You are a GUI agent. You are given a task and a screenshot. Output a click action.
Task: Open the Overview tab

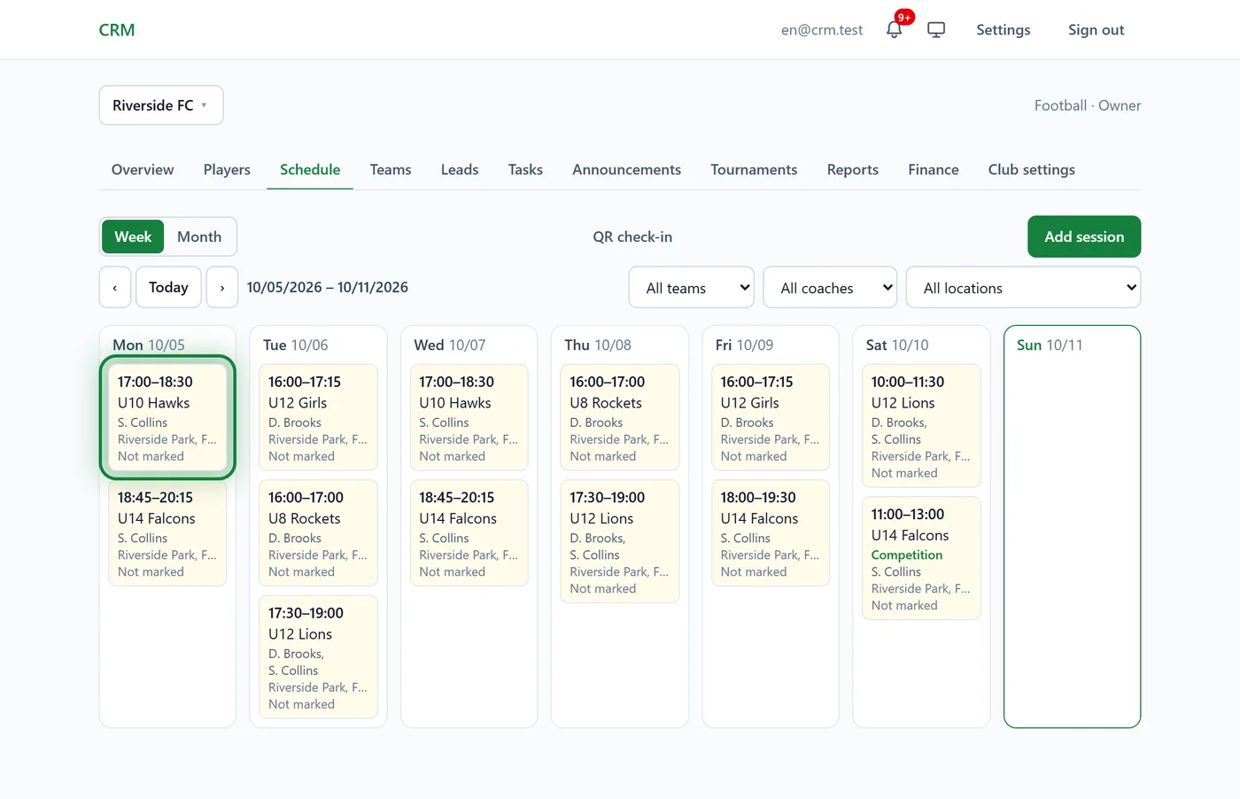(x=143, y=169)
